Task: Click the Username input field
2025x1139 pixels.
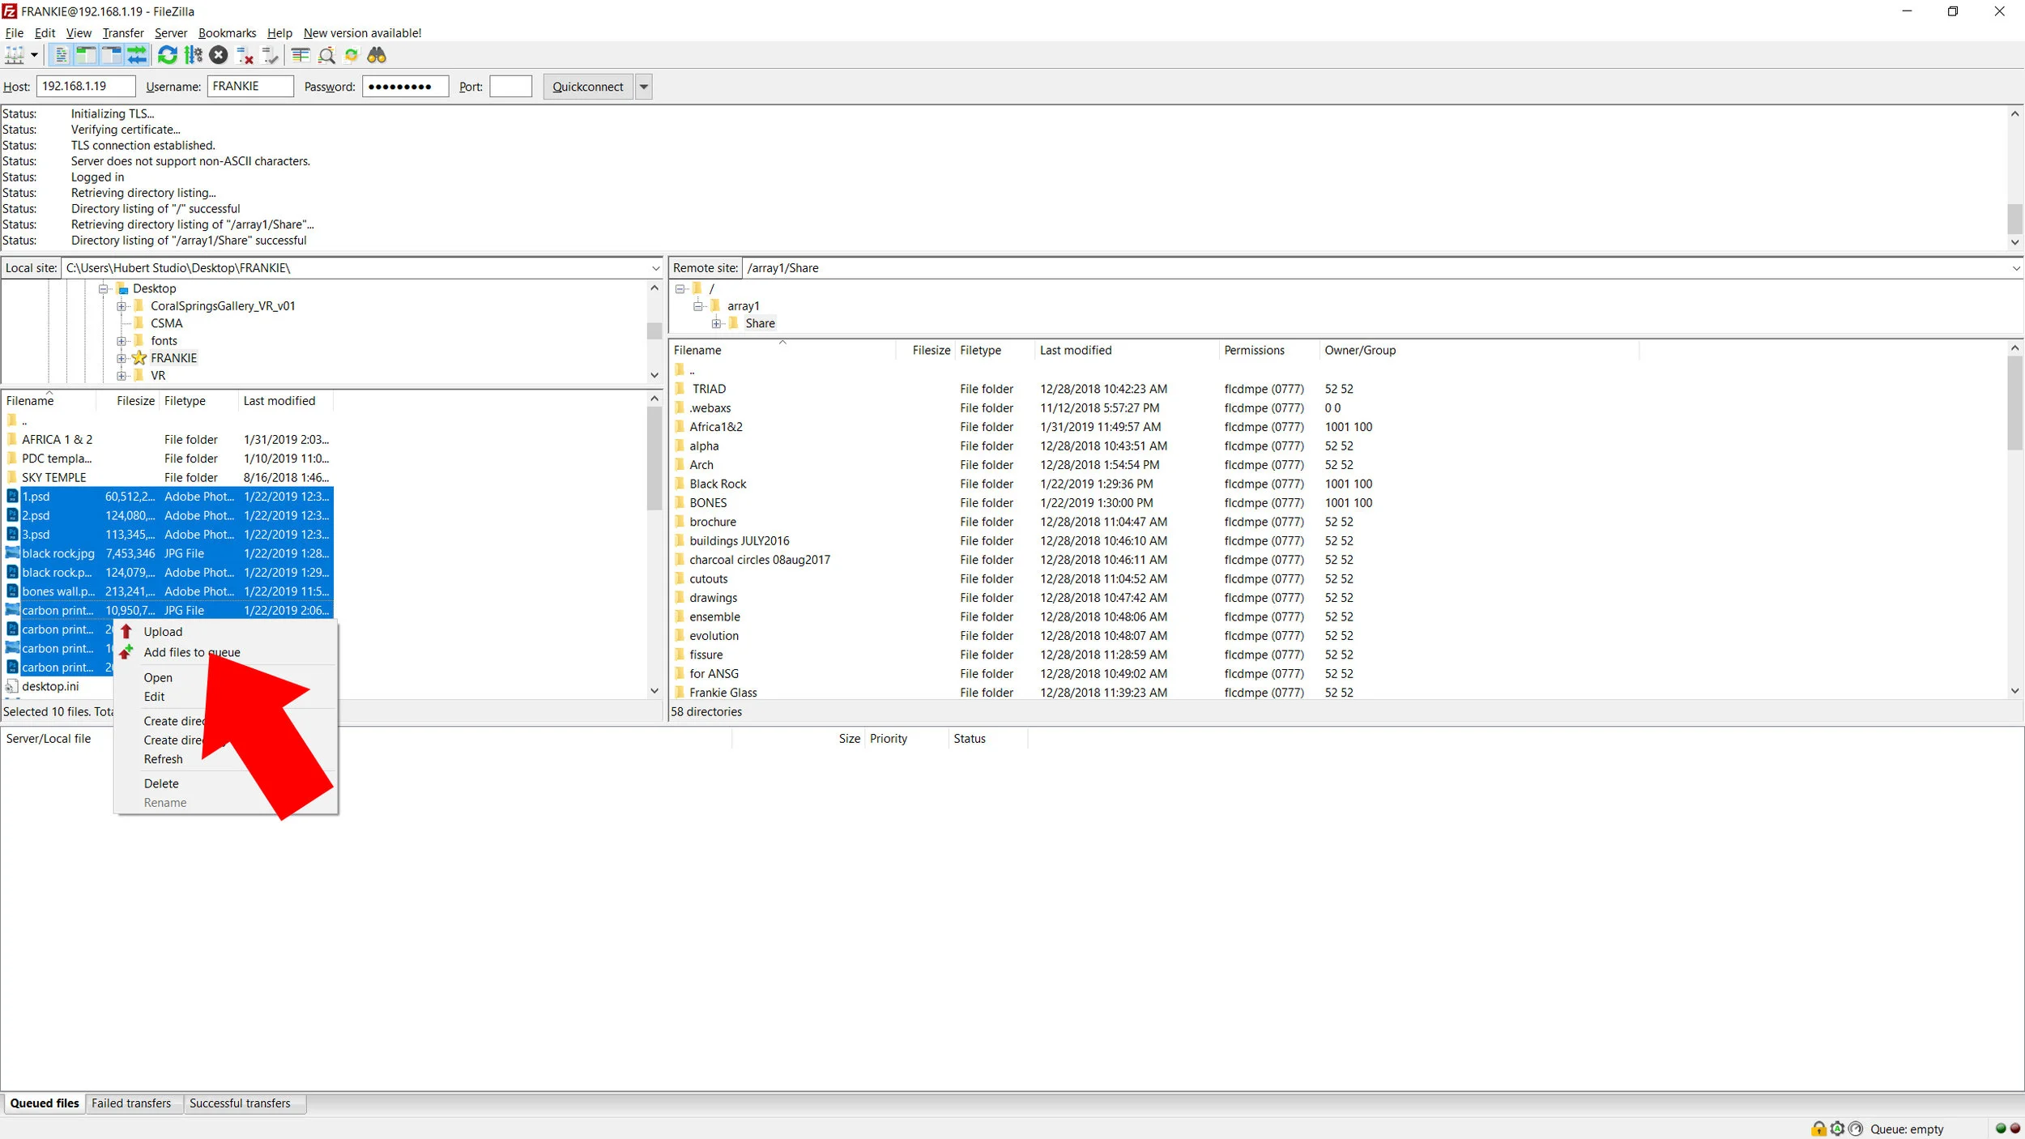Action: click(x=250, y=87)
